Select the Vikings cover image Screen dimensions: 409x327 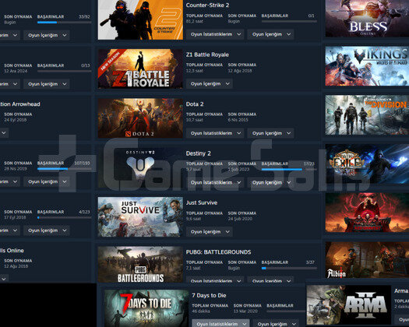pyautogui.click(x=367, y=66)
